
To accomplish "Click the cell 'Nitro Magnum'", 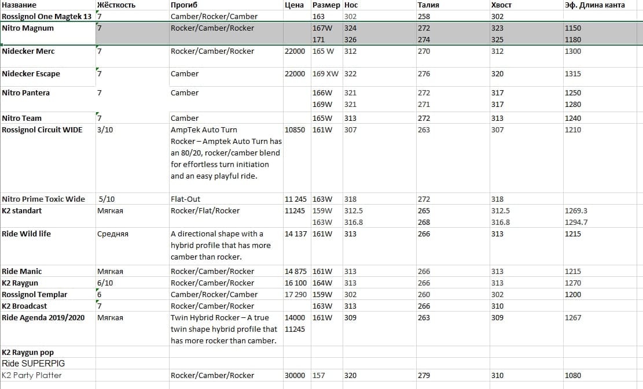I will tap(48, 33).
